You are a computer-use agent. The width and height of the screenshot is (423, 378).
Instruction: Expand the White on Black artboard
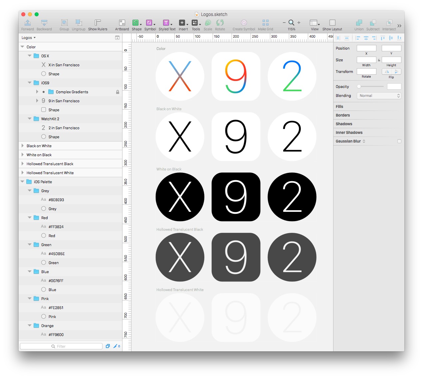point(22,155)
